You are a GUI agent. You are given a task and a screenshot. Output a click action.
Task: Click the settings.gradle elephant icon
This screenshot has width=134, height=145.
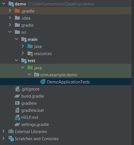(17, 124)
